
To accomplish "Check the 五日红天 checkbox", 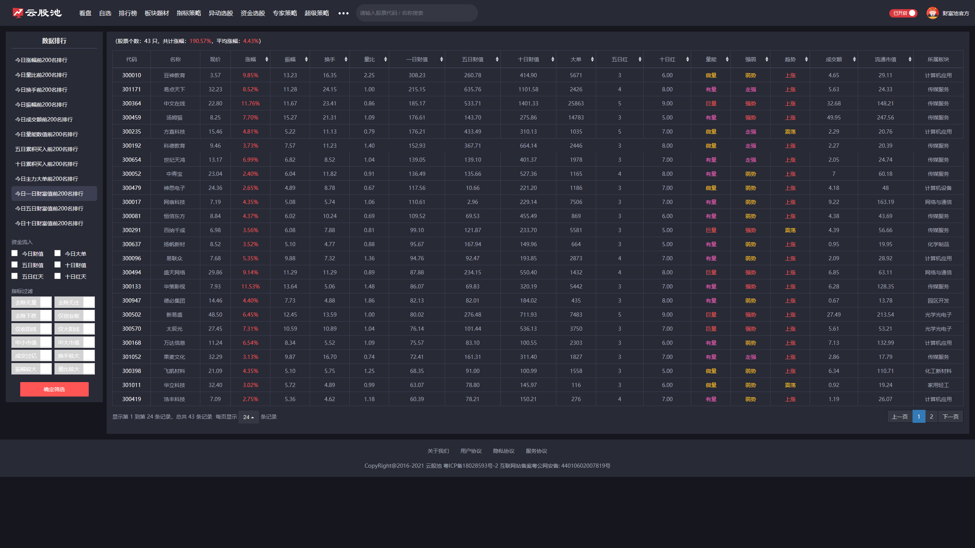I will click(14, 276).
